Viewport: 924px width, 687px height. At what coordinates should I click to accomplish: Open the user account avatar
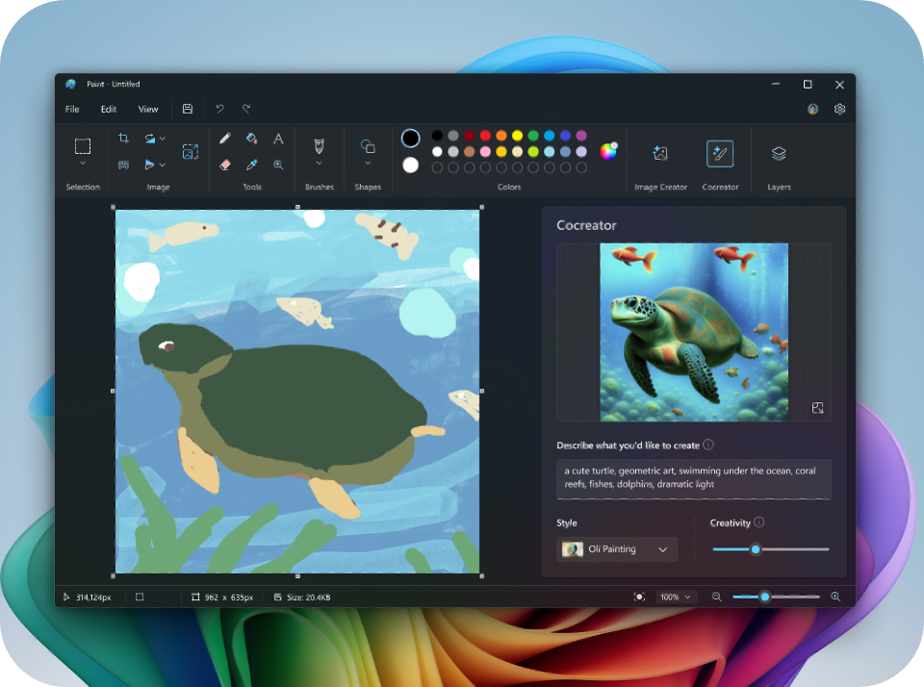click(x=812, y=109)
